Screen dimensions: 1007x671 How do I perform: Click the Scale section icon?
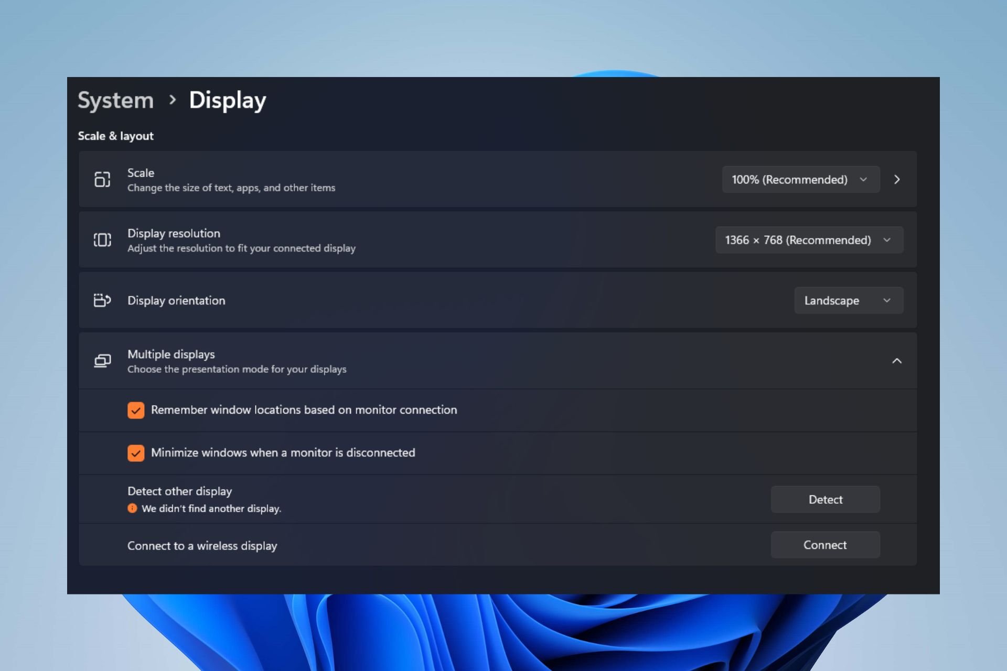(102, 179)
